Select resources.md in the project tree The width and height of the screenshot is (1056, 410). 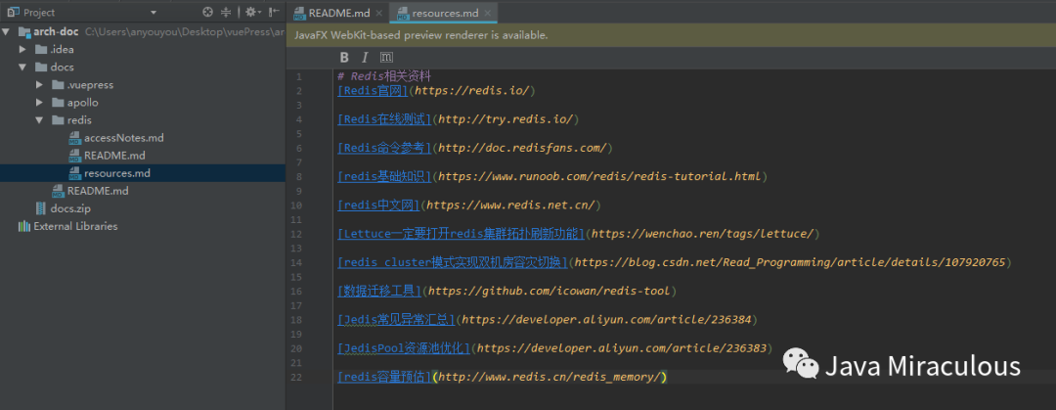coord(117,173)
